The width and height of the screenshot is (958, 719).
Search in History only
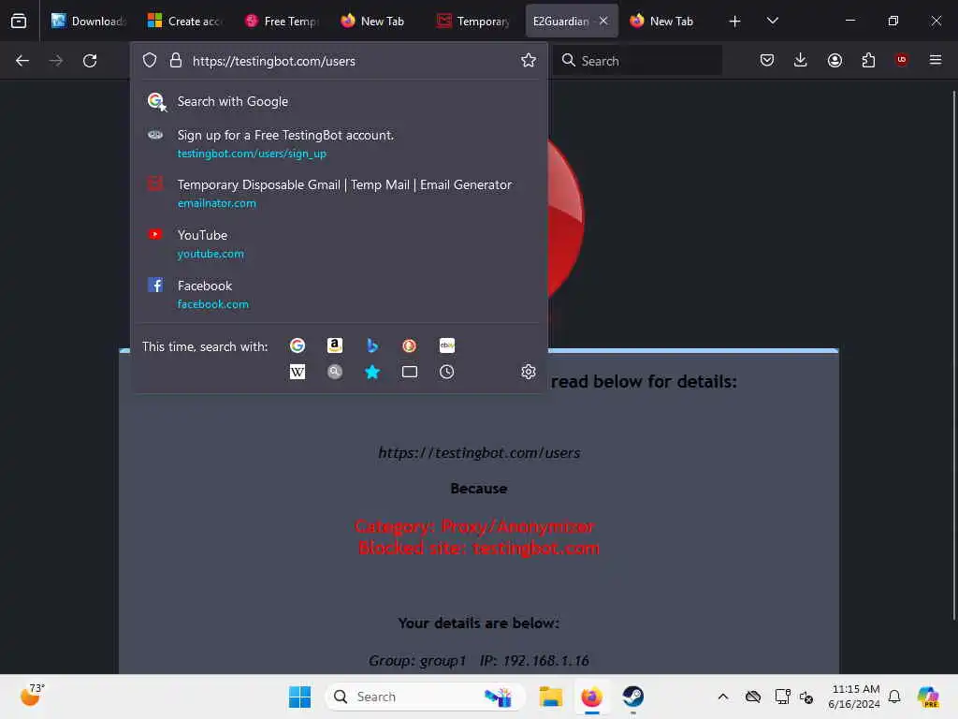click(x=447, y=372)
